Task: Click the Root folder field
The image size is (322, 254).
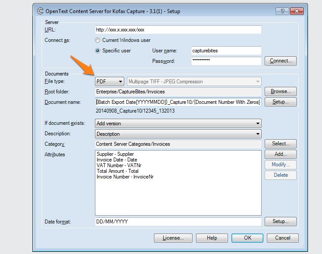Action: click(x=178, y=92)
